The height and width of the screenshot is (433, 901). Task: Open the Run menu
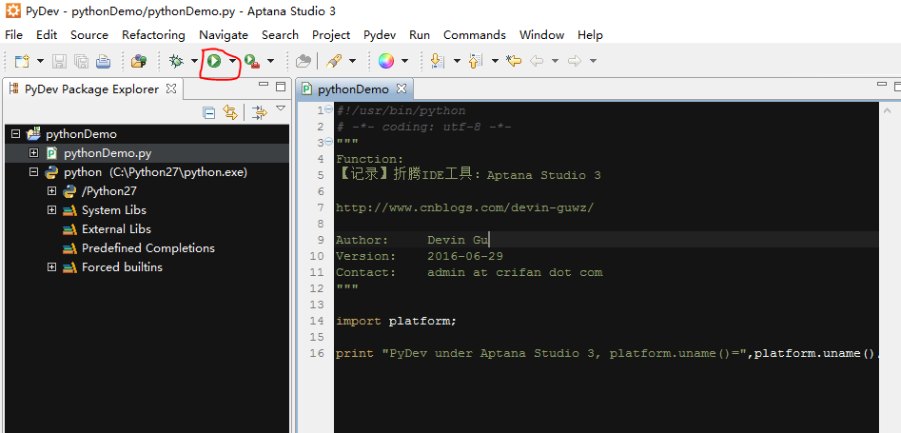pyautogui.click(x=420, y=35)
